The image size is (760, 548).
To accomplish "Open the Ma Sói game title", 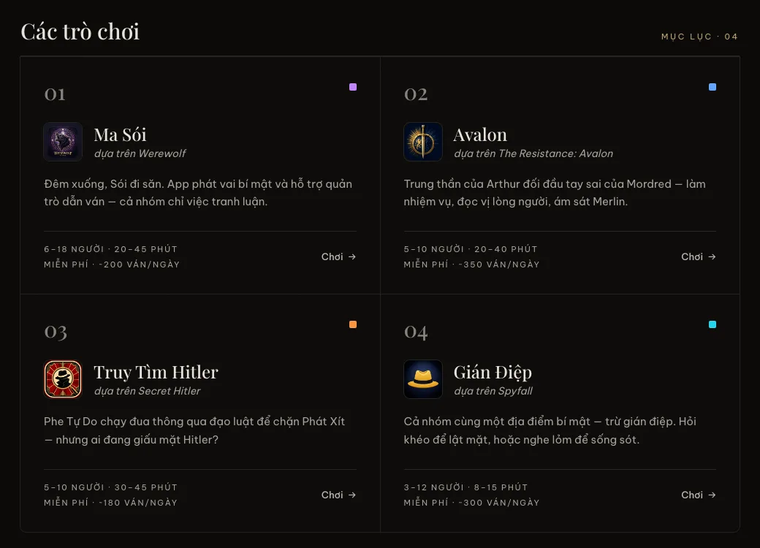I will point(120,134).
